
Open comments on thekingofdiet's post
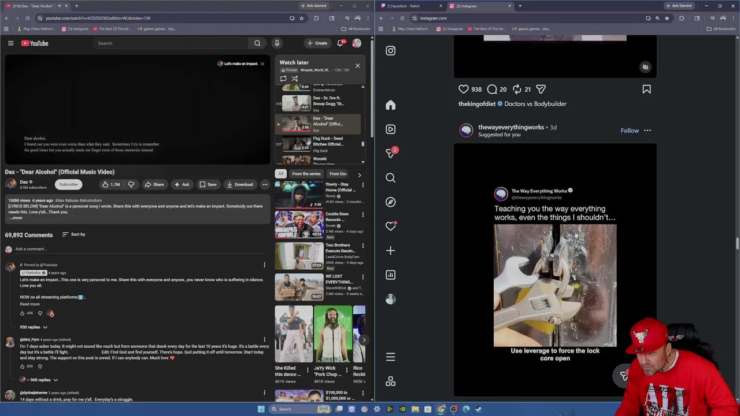pos(492,89)
